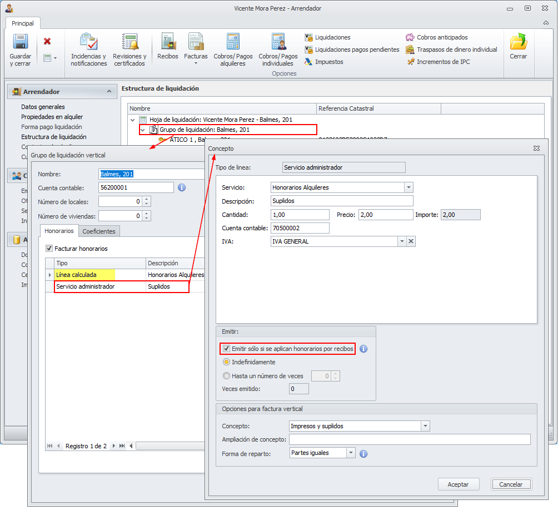Click the Ampliación de concepto field
This screenshot has width=558, height=510.
click(410, 440)
